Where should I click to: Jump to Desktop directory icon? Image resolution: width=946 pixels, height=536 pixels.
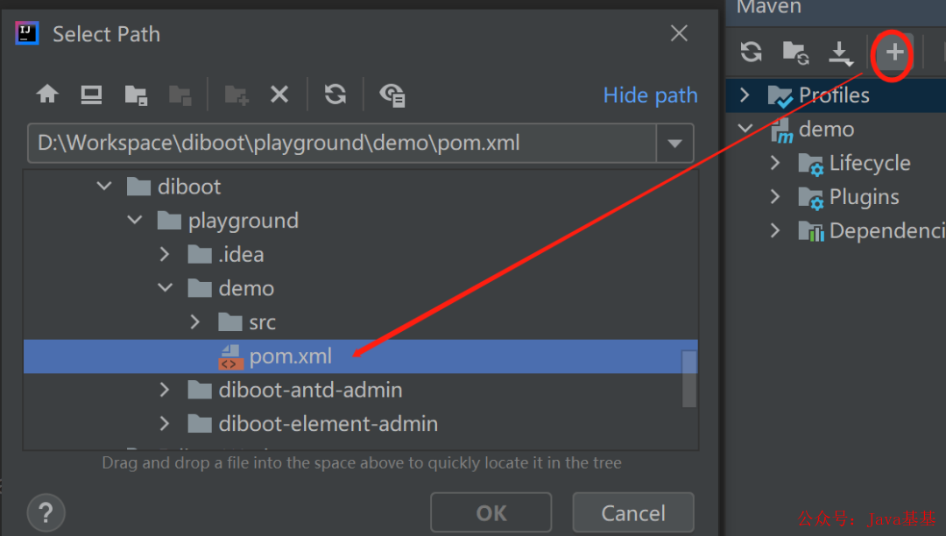tap(91, 95)
